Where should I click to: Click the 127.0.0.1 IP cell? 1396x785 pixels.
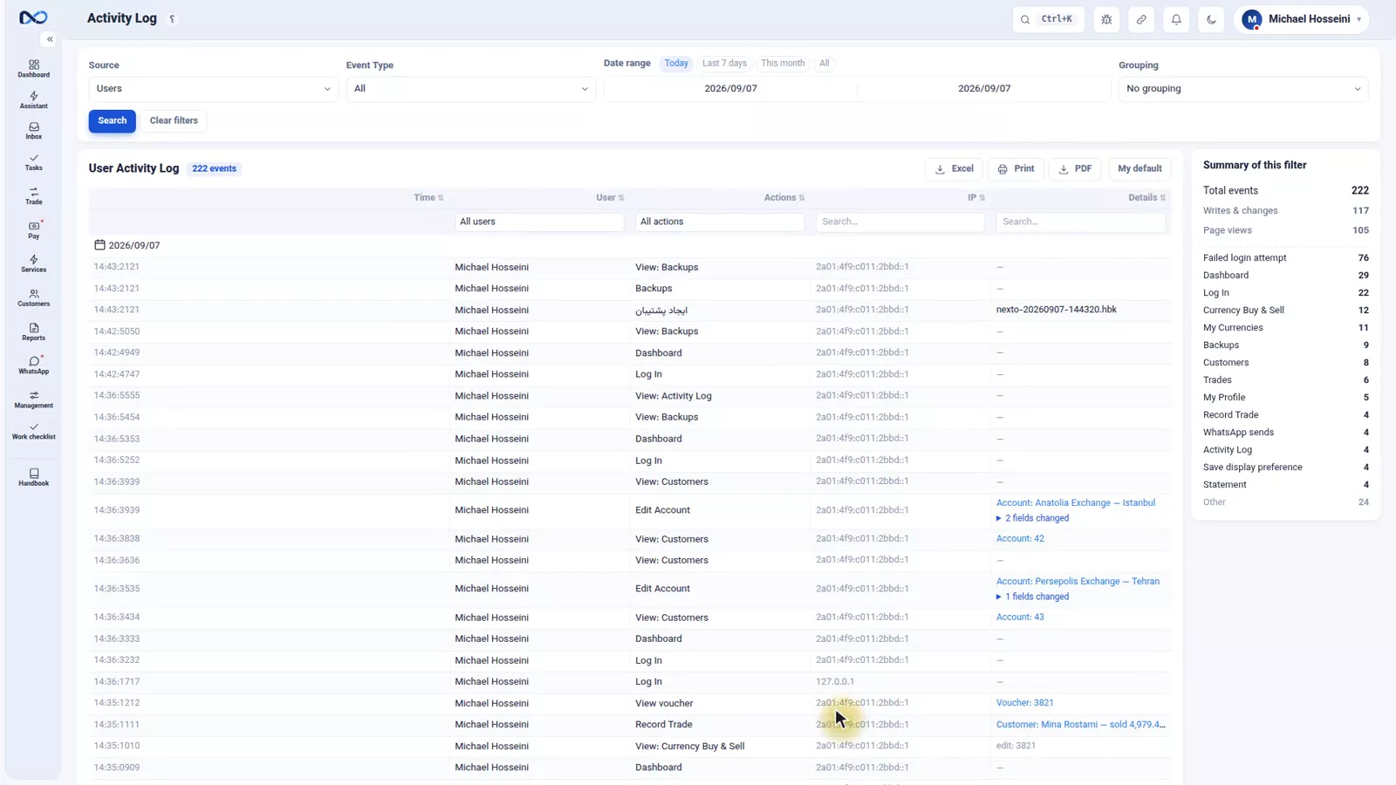(x=835, y=682)
